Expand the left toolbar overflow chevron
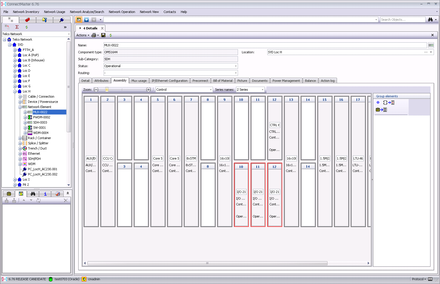Screen dimensions: 440x284 click(65, 27)
